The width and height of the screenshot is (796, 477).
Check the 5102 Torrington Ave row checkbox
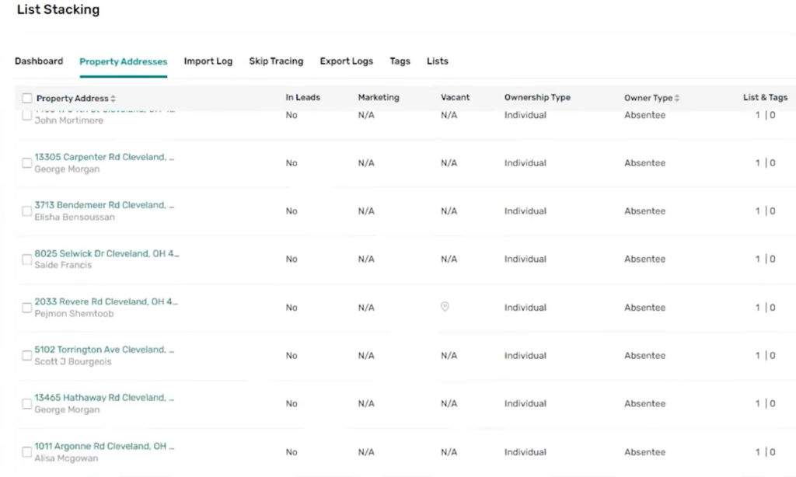(26, 355)
